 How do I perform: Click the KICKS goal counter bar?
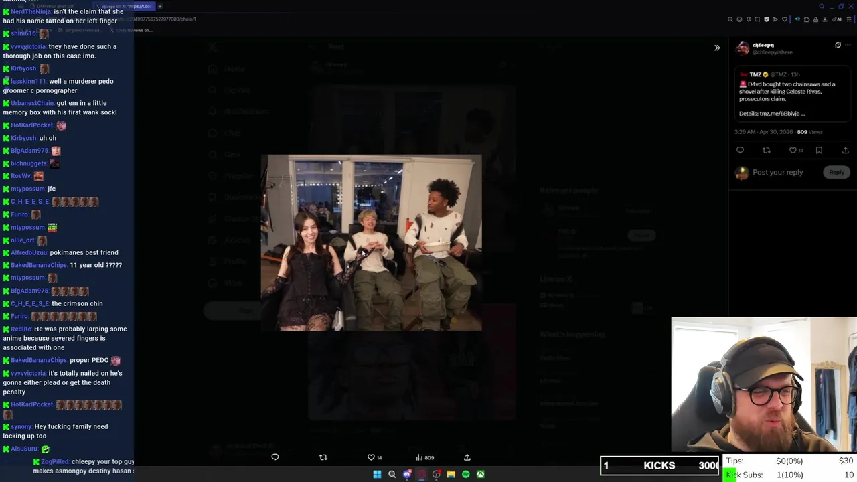pyautogui.click(x=659, y=465)
